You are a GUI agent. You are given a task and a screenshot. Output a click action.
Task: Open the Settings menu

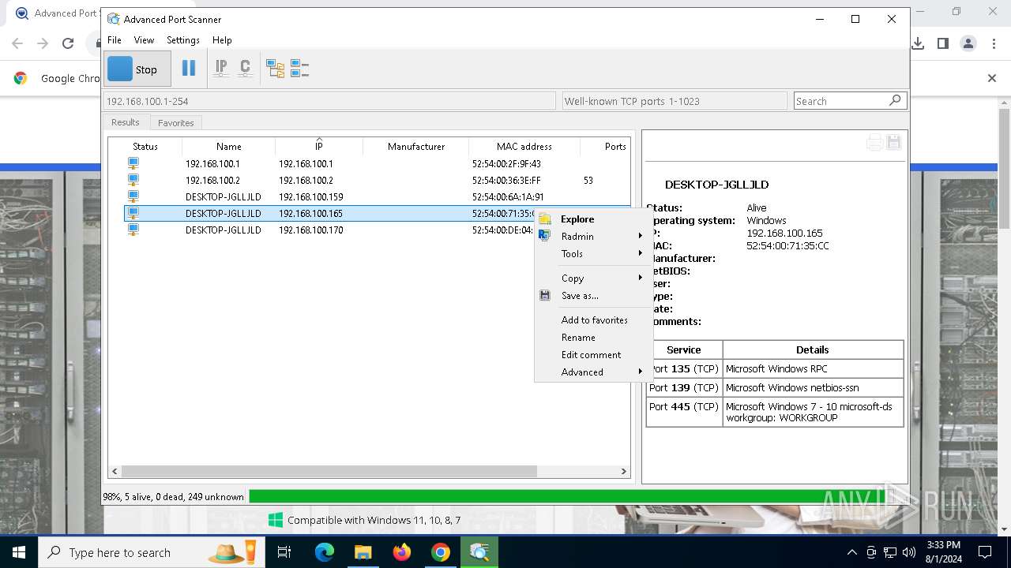click(183, 39)
